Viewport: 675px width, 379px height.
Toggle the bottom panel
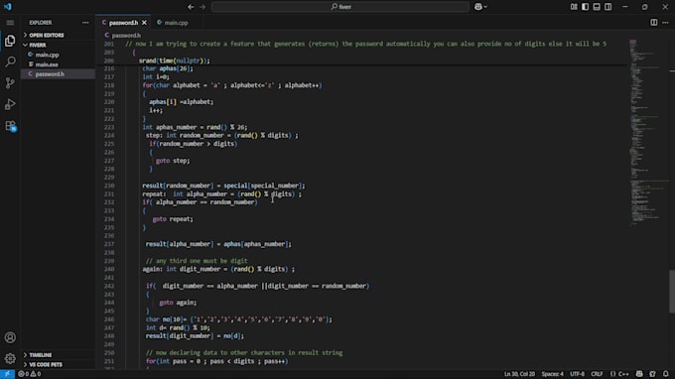(597, 7)
